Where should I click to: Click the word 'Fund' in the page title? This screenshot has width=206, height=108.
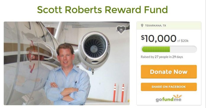(156, 9)
